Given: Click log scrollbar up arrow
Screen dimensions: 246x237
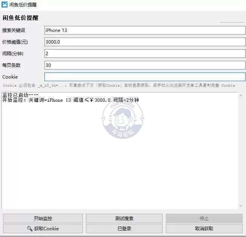Looking at the screenshot, I should [241, 95].
